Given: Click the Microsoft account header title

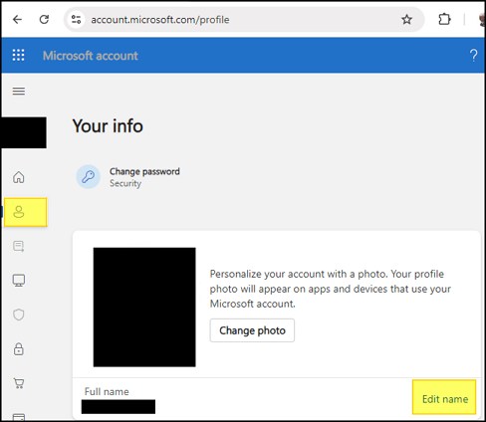Looking at the screenshot, I should click(91, 56).
